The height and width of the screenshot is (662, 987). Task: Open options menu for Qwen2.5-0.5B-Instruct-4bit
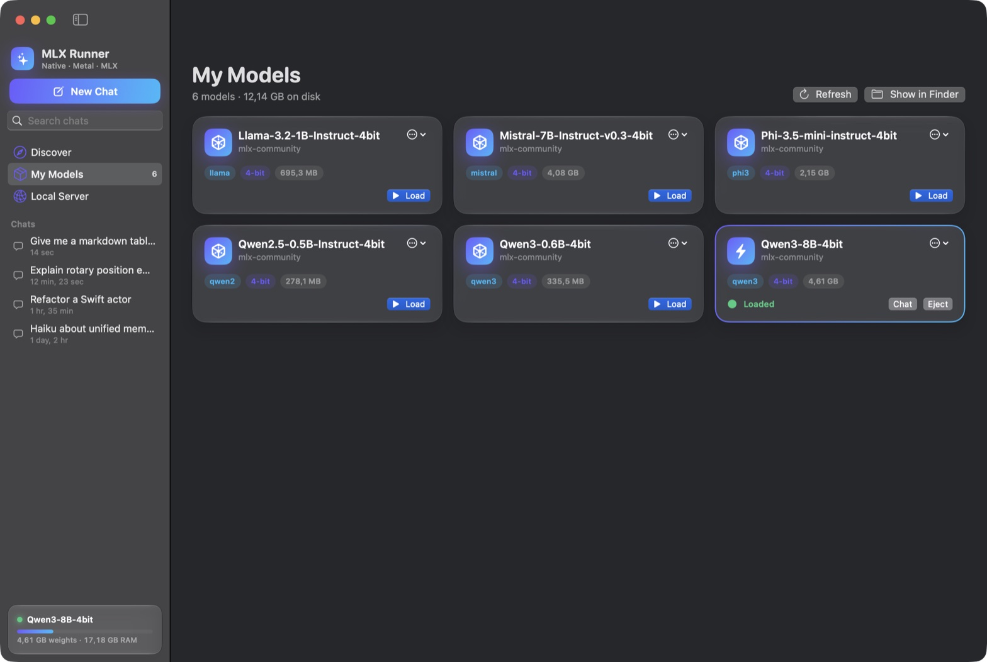click(417, 243)
